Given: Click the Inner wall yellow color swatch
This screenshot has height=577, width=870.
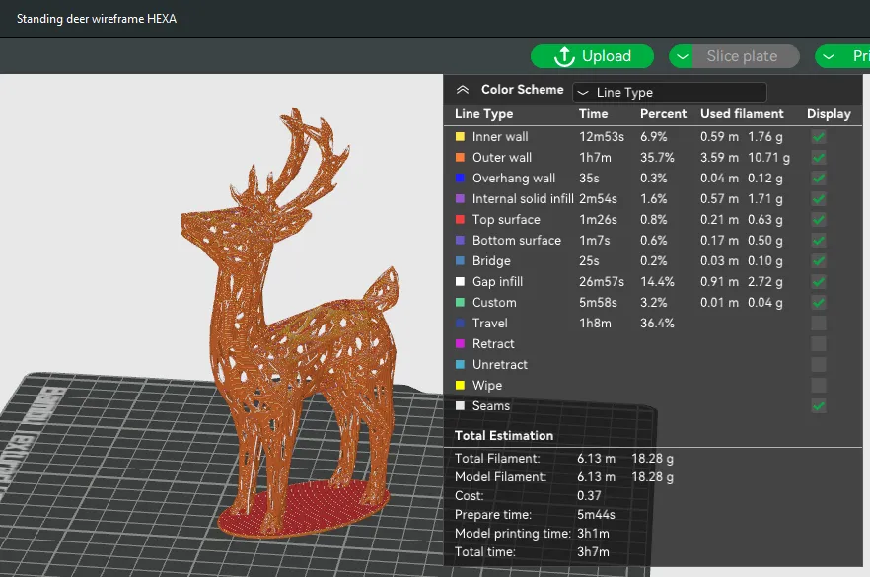Looking at the screenshot, I should click(x=460, y=137).
